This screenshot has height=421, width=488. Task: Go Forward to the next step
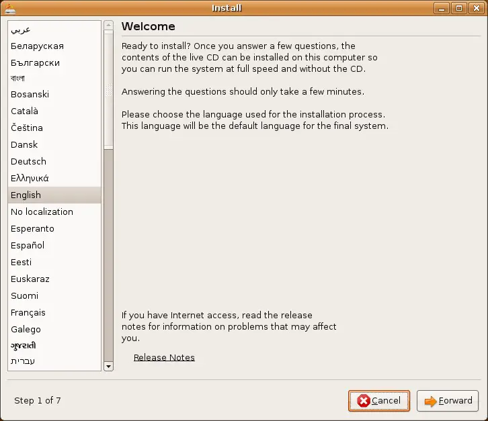tap(448, 401)
